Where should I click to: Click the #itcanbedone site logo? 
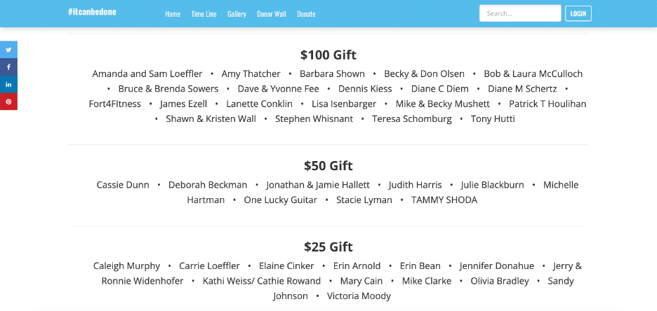(92, 12)
